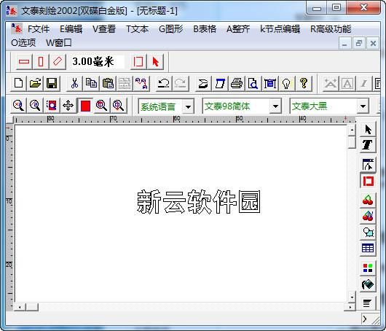Toggle the red frame button beside 3.00毫米
Screen dimensions: 386x331
(x=138, y=62)
